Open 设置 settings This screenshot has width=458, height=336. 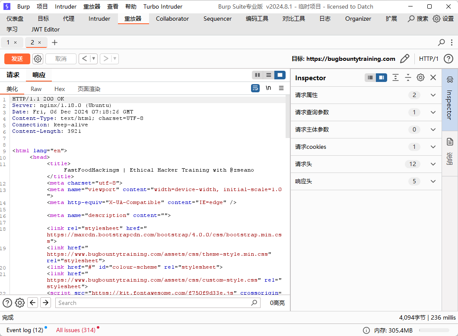[x=443, y=19]
